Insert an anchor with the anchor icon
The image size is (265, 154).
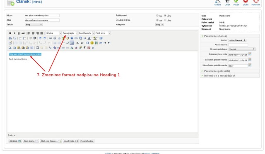click(x=59, y=38)
